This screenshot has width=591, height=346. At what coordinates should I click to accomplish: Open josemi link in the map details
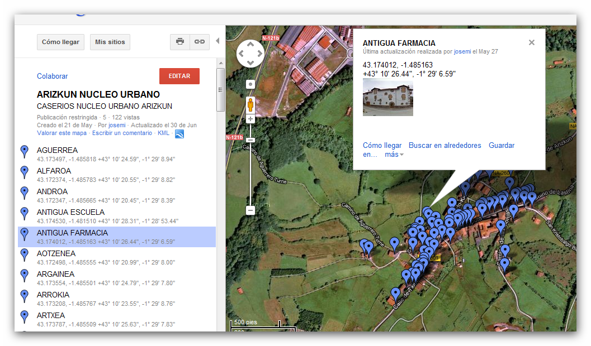117,125
